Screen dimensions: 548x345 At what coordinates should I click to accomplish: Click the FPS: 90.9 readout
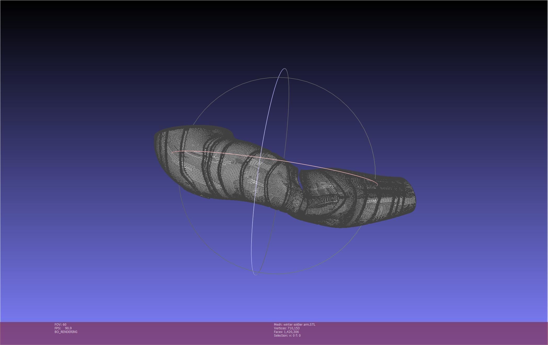[x=63, y=328]
